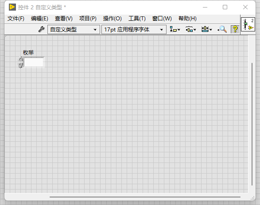
Task: Click the LabVIEW logo in title bar
Action: coord(12,7)
